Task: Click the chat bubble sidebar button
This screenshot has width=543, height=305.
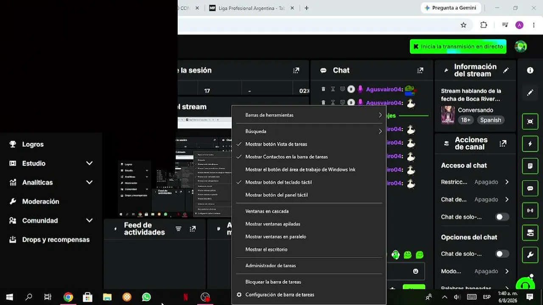Action: pos(530,188)
